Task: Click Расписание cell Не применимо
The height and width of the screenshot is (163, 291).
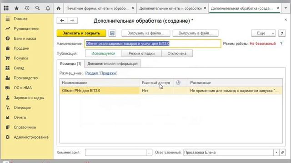Action: coord(235,91)
